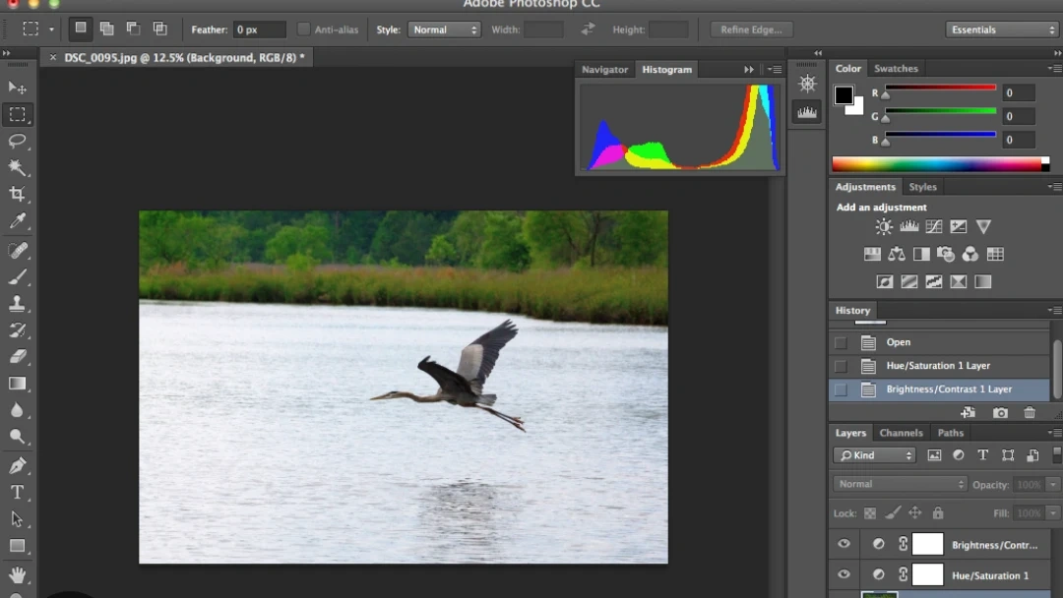Switch to the Channels tab

(901, 433)
